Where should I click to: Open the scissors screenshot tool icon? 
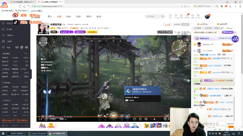pyautogui.click(x=231, y=6)
